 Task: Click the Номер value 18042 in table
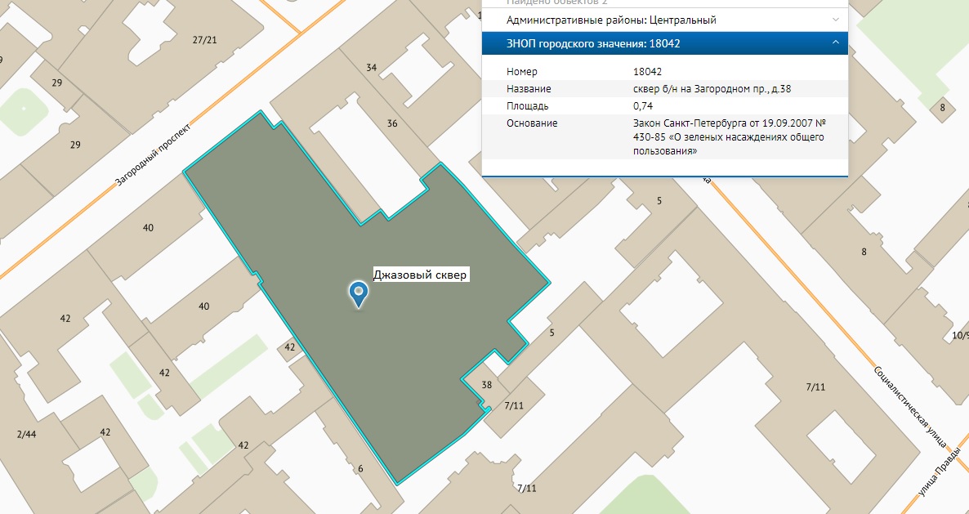pyautogui.click(x=647, y=72)
